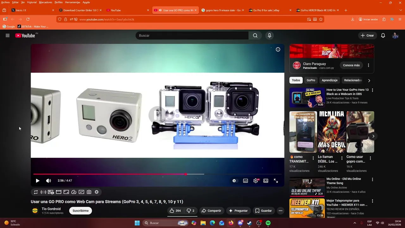Click the search magnifier button

click(x=255, y=35)
